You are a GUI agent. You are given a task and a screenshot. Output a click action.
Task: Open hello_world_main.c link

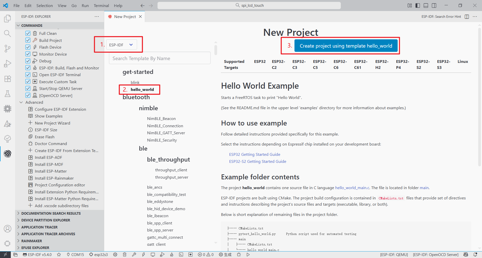(x=352, y=188)
